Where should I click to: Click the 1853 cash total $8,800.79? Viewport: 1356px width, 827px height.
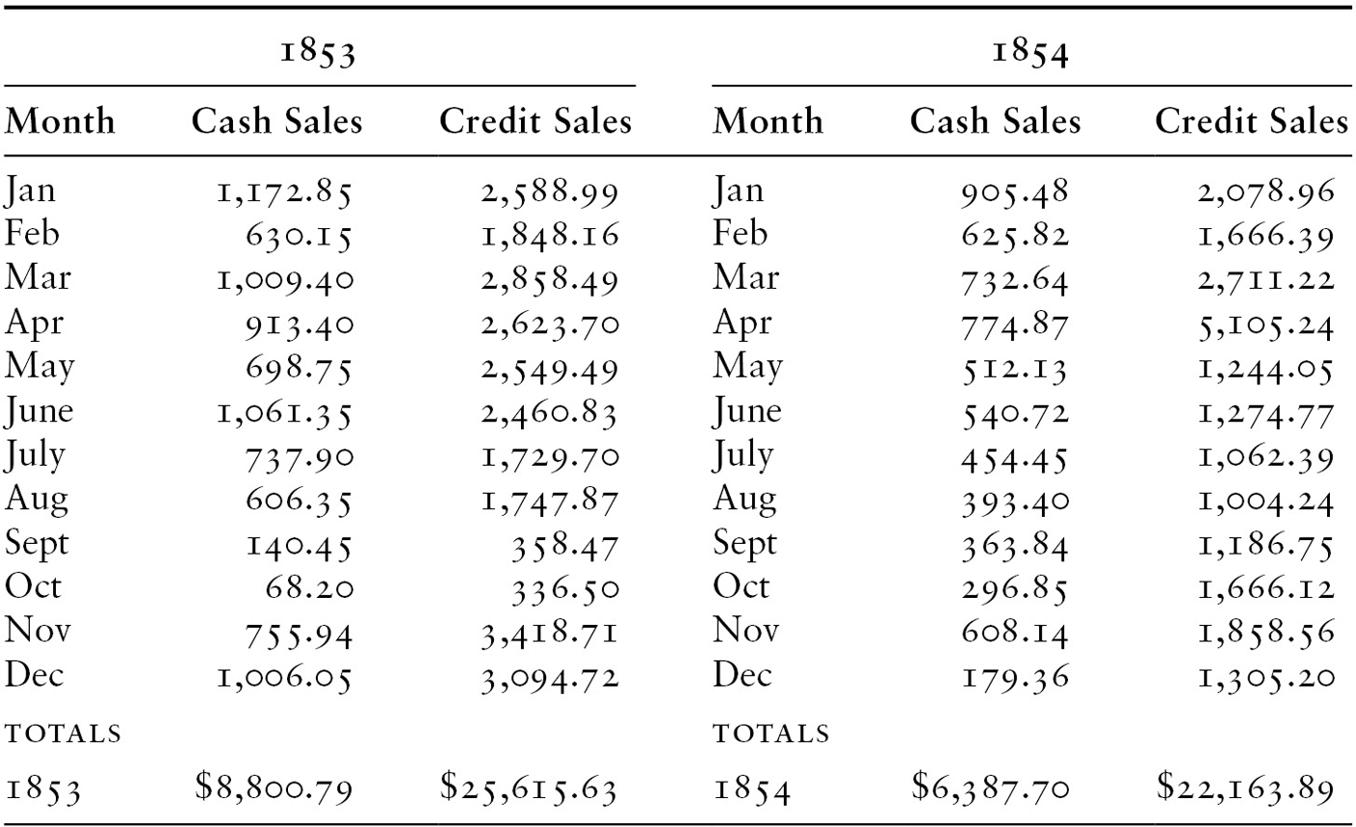tap(274, 789)
